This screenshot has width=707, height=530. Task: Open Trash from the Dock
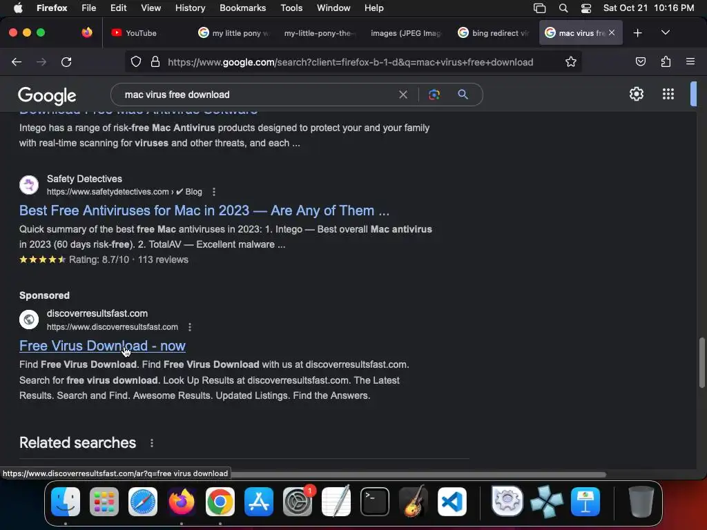[641, 502]
